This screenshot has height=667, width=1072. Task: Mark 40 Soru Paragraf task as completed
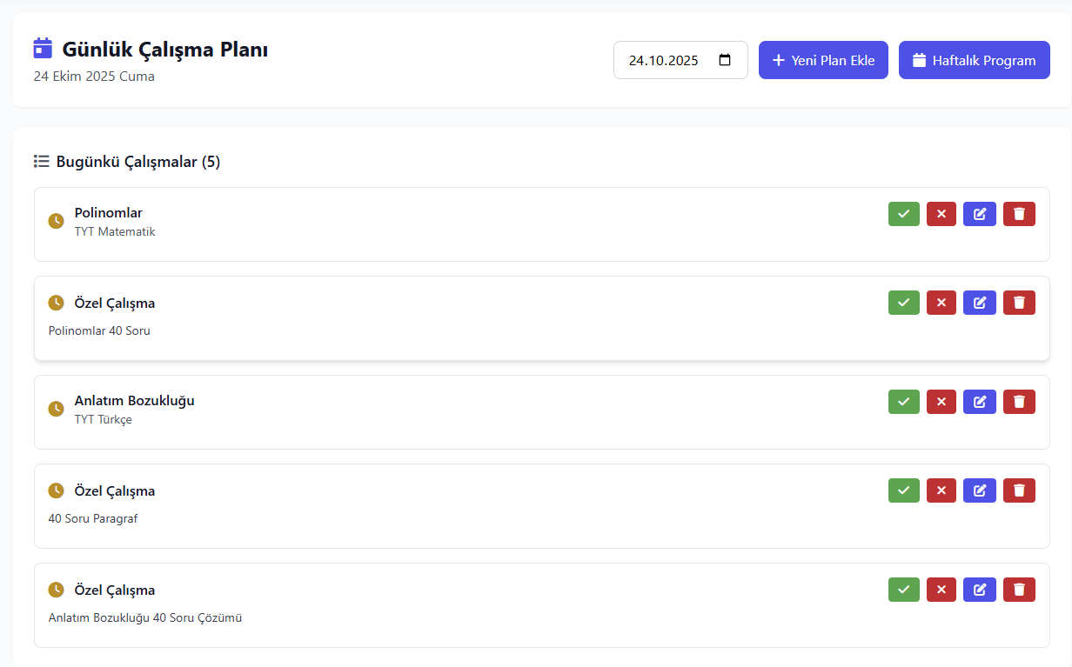[x=903, y=490]
